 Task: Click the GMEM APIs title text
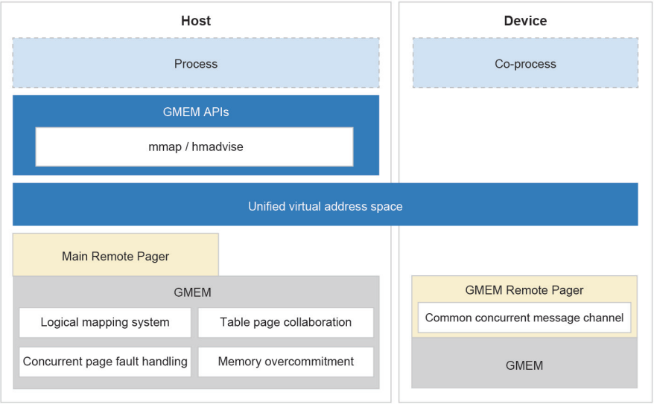[195, 112]
